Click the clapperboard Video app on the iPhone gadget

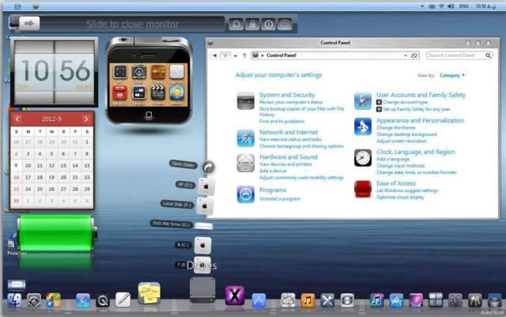tap(158, 93)
